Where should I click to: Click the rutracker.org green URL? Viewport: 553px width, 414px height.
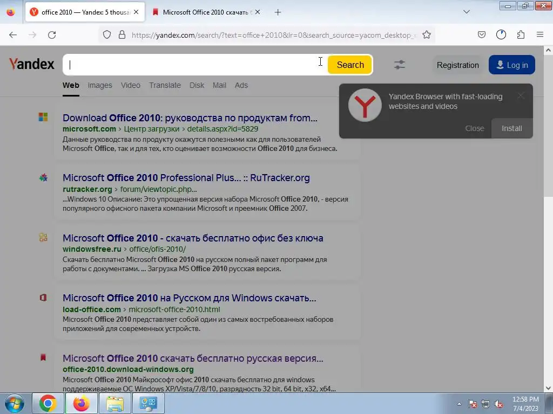(x=87, y=189)
